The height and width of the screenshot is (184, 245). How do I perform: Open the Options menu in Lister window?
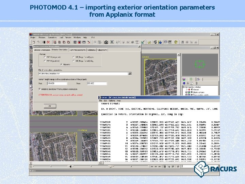[112, 101]
